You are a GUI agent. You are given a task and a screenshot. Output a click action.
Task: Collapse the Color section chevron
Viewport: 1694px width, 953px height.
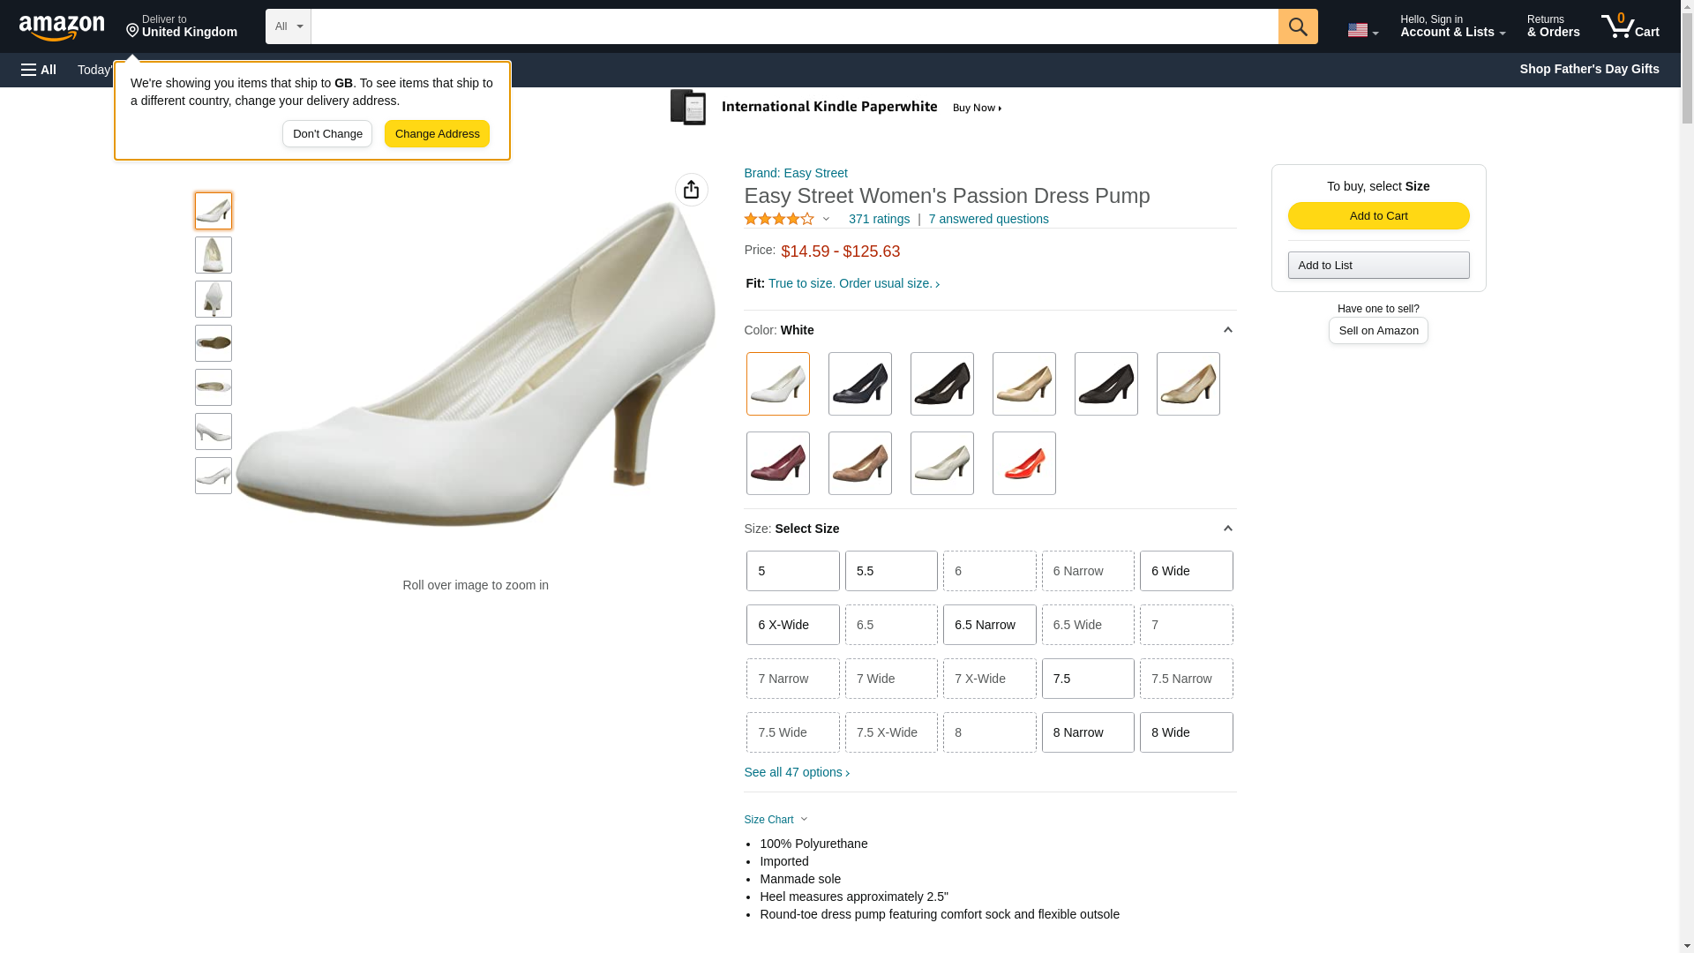(x=1227, y=330)
